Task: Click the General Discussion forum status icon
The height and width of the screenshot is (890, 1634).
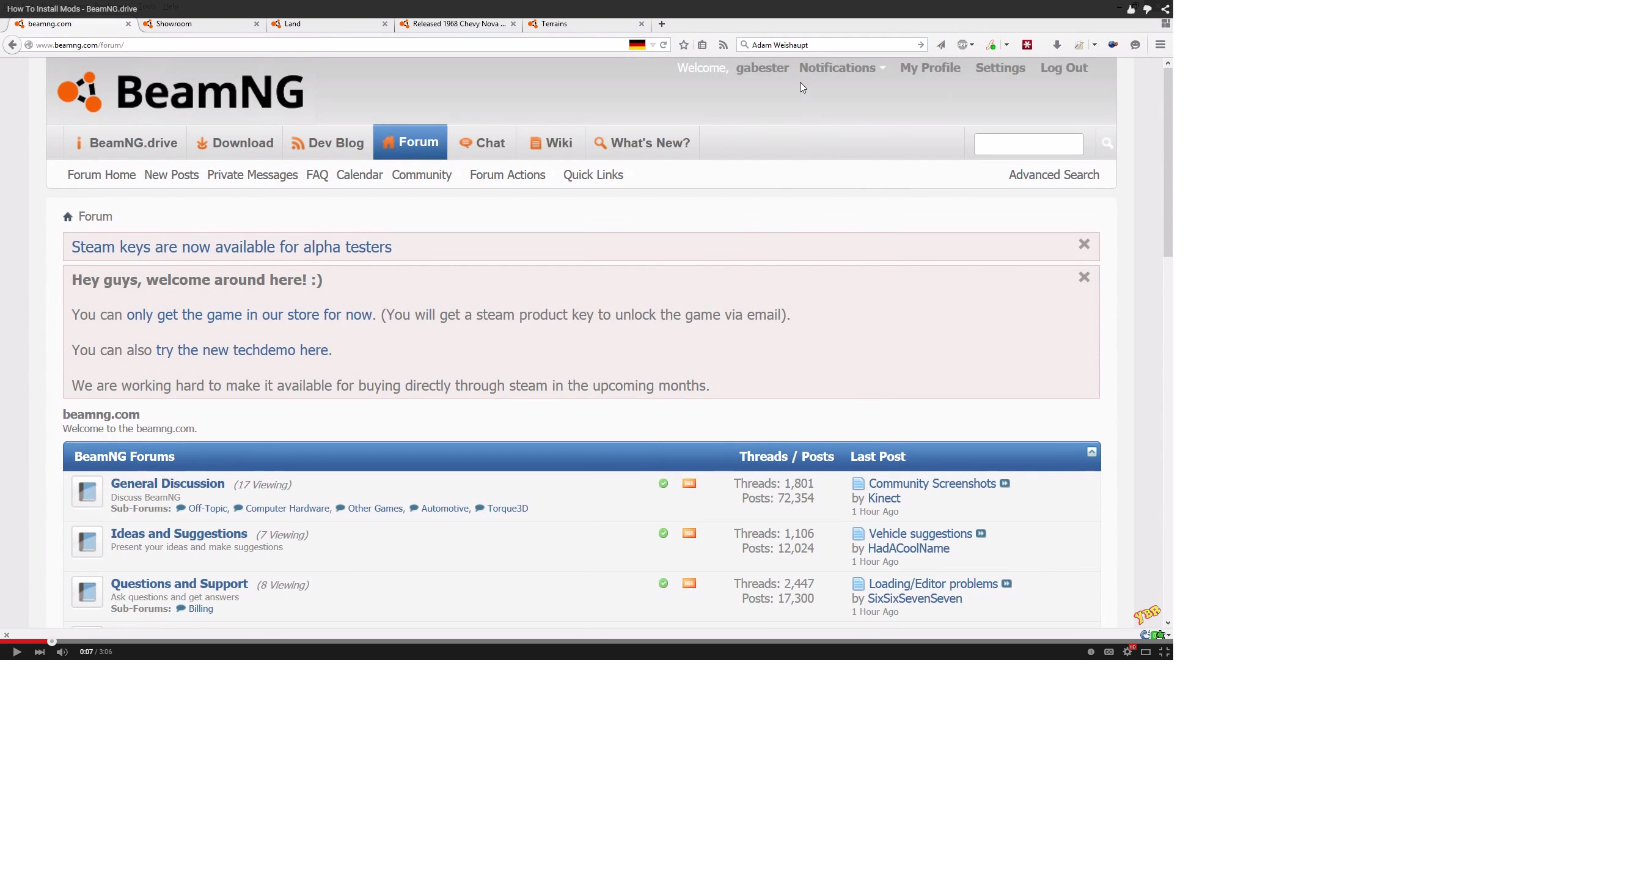Action: (x=87, y=491)
